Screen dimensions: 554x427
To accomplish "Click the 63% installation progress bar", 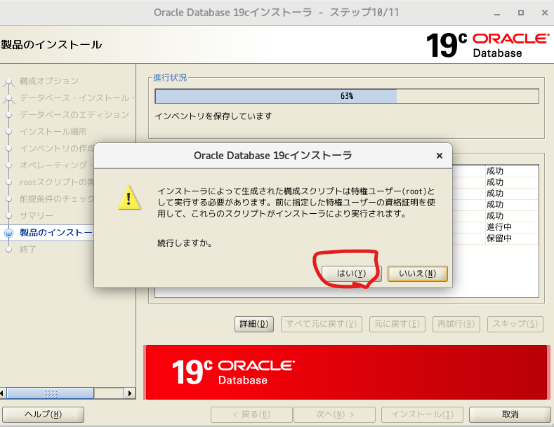I will click(347, 96).
